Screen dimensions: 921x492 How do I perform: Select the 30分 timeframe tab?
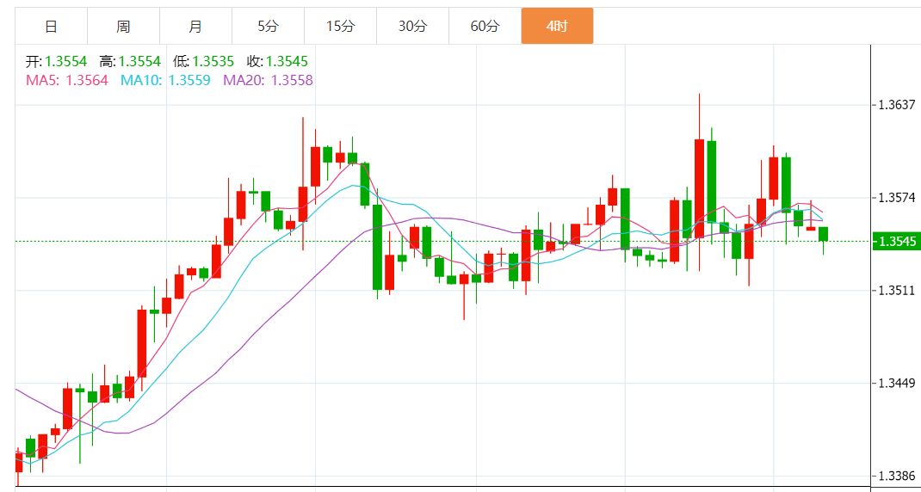click(x=412, y=26)
